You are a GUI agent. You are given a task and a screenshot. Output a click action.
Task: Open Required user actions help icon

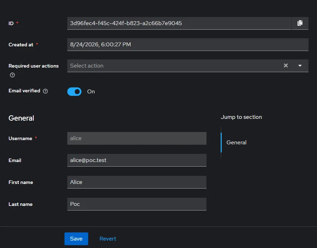tap(12, 75)
